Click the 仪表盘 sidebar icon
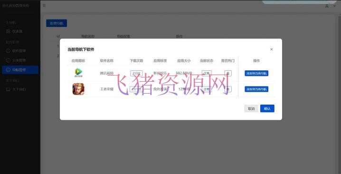 [x=8, y=31]
